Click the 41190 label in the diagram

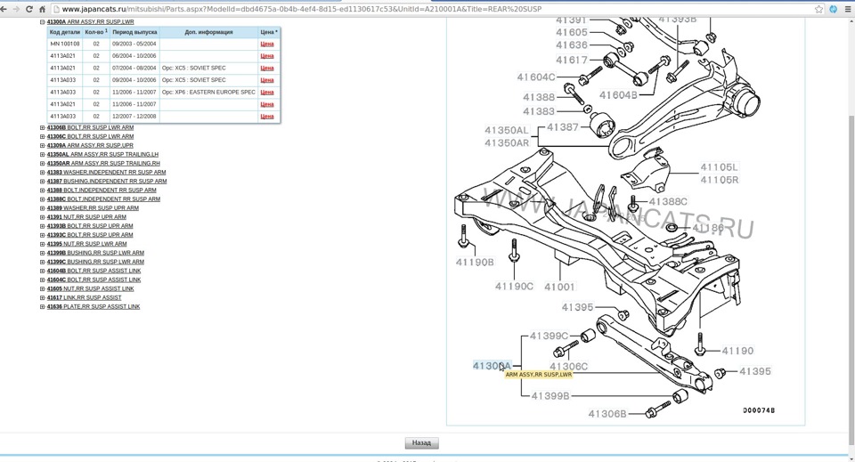point(737,351)
